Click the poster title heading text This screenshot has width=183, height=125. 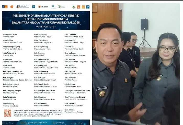click(46, 19)
